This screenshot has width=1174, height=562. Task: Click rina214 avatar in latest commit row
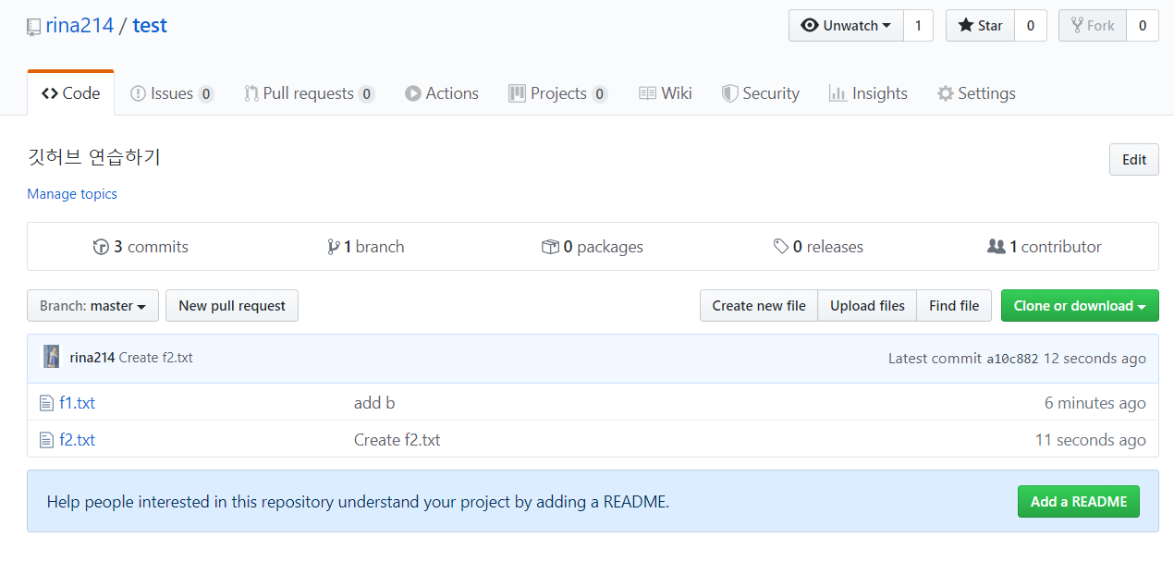(52, 357)
